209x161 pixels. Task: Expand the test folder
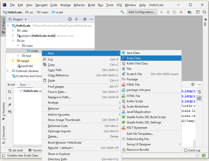point(18,56)
